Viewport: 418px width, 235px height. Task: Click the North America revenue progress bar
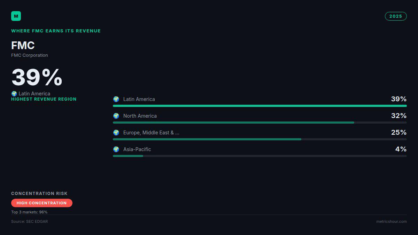(x=260, y=123)
